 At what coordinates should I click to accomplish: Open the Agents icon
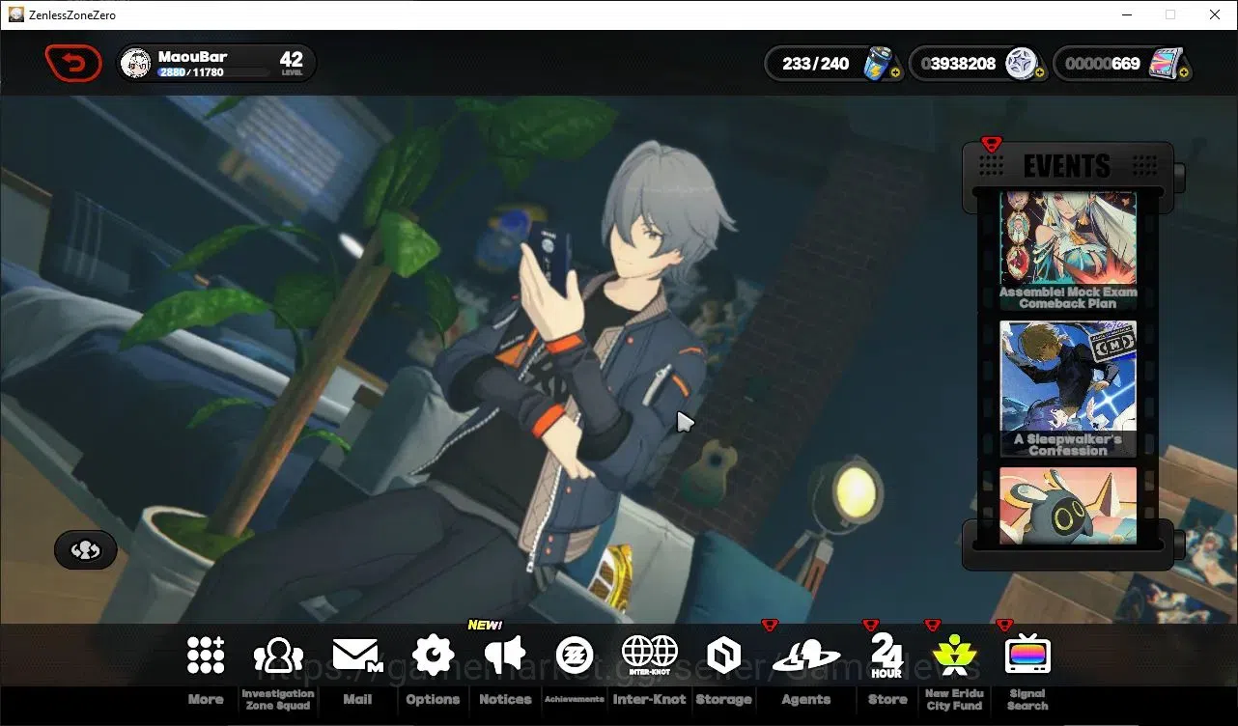tap(806, 656)
